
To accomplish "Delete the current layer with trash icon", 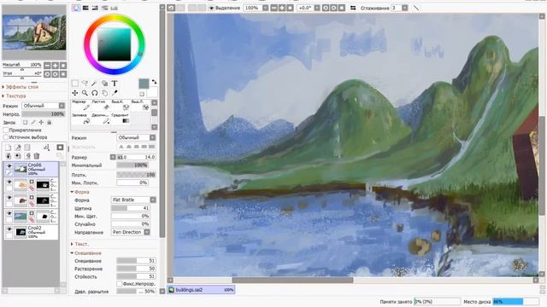I will pos(37,156).
